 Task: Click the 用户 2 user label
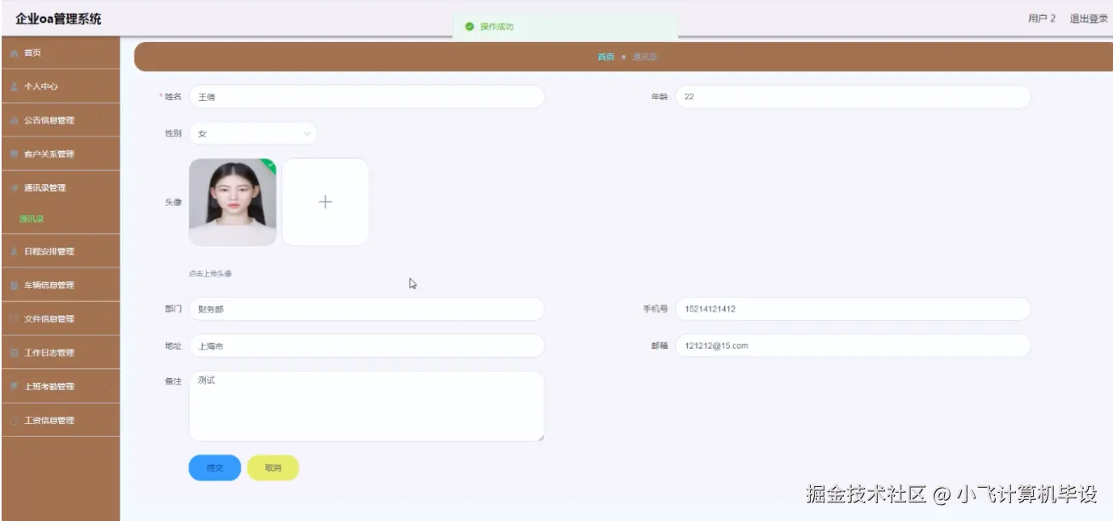[1042, 19]
